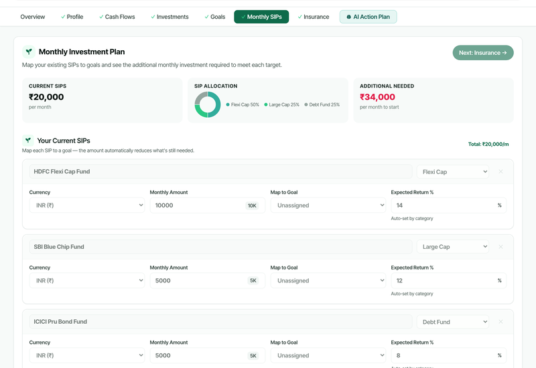Remove the ICICI Pru Bond Fund SIP
The image size is (536, 368).
click(500, 322)
